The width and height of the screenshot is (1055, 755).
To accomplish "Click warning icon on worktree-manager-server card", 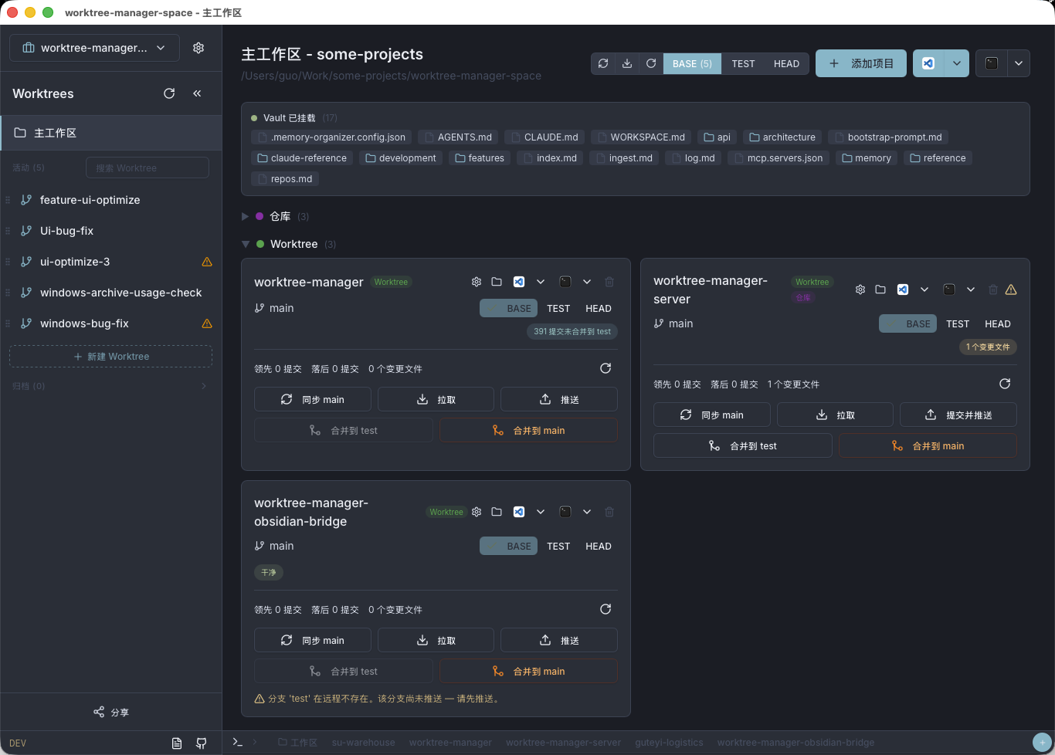I will click(x=1011, y=289).
